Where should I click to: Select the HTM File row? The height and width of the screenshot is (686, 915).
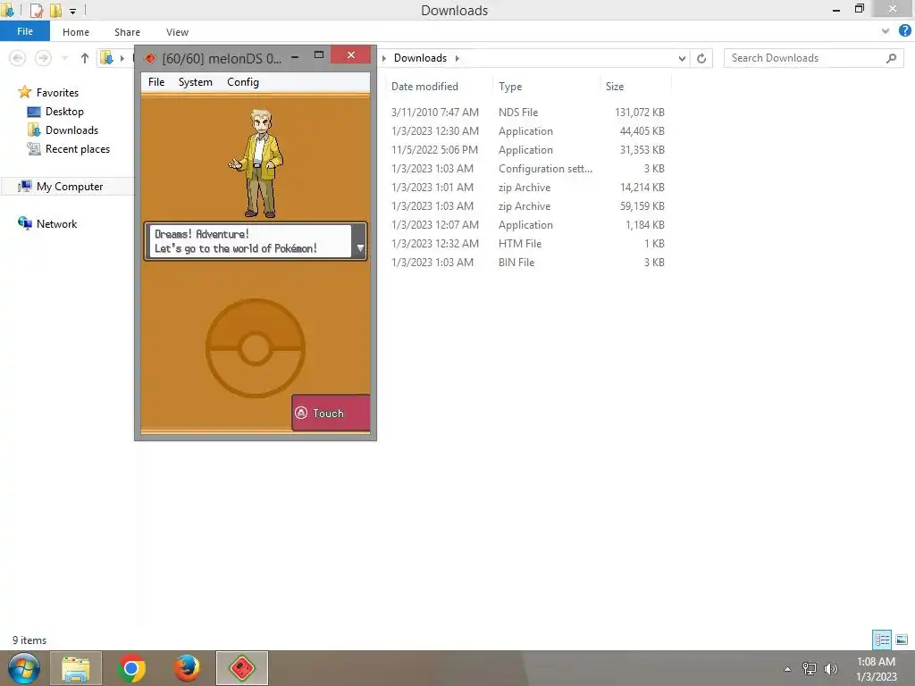click(528, 243)
